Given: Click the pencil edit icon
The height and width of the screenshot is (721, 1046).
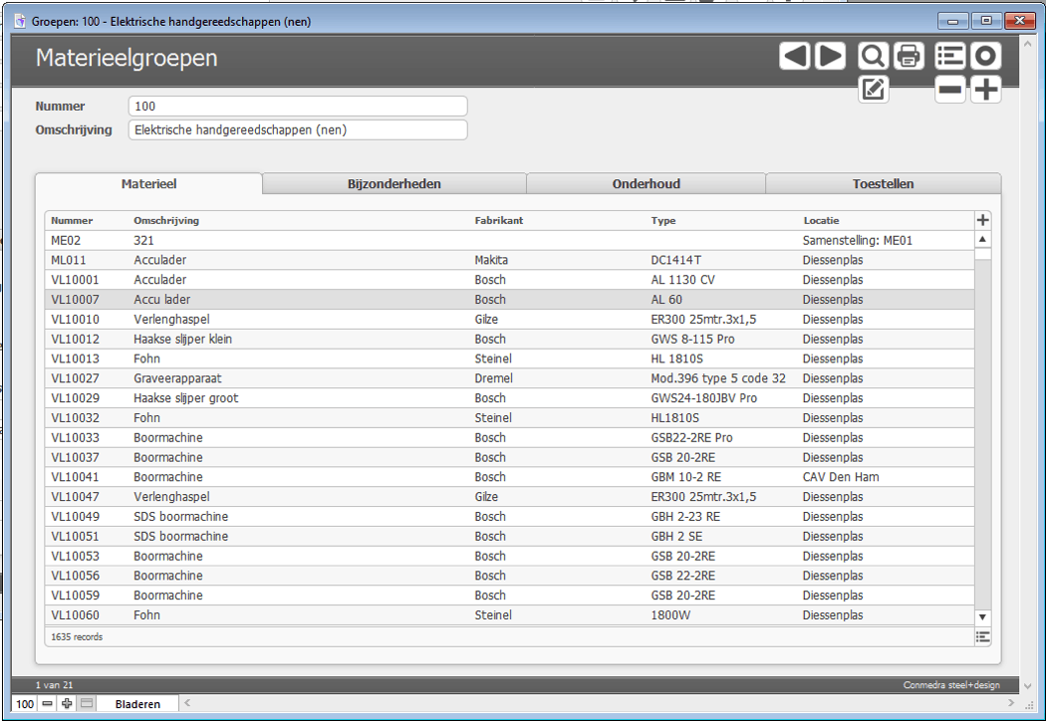Looking at the screenshot, I should [x=873, y=90].
